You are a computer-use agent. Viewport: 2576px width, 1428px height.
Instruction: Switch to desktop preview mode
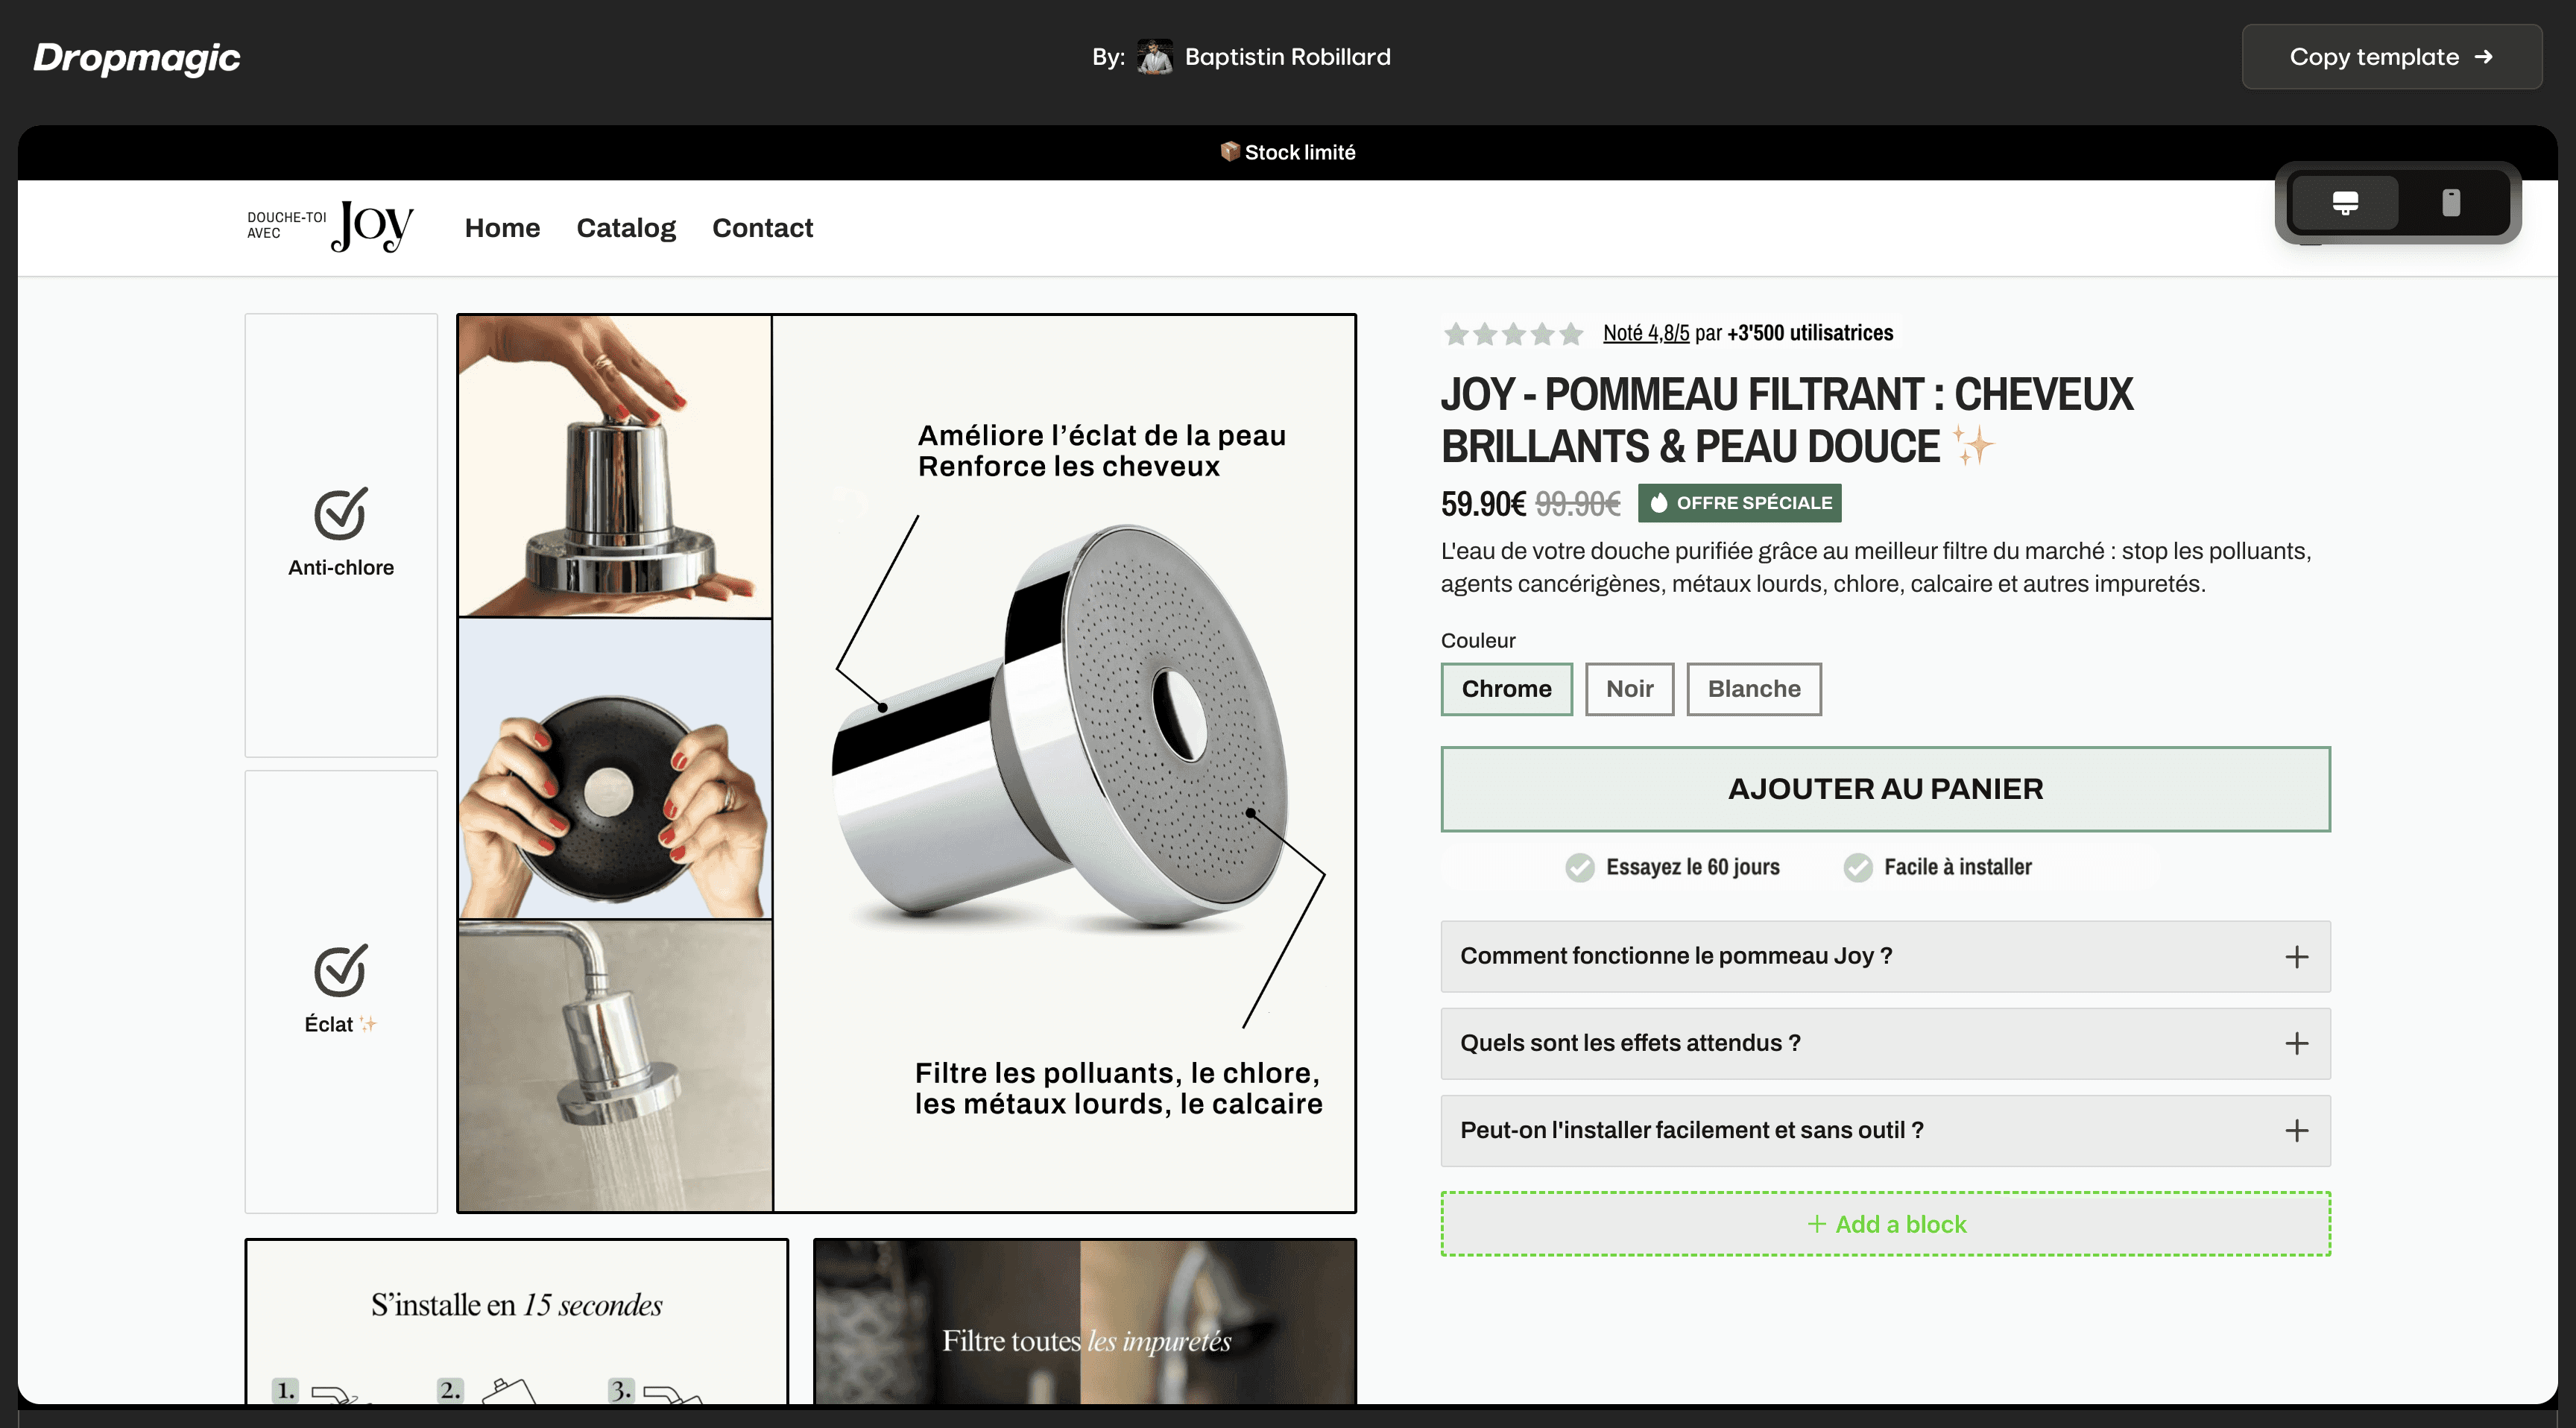(x=2344, y=203)
